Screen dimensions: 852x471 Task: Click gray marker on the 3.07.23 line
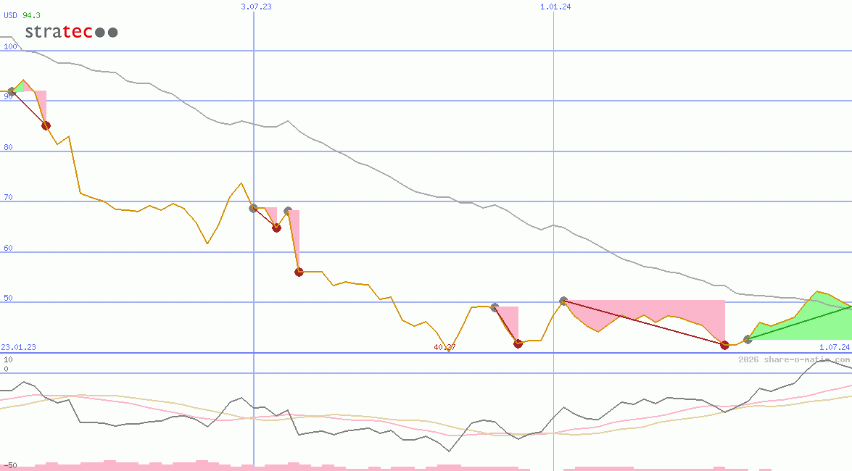coord(253,208)
